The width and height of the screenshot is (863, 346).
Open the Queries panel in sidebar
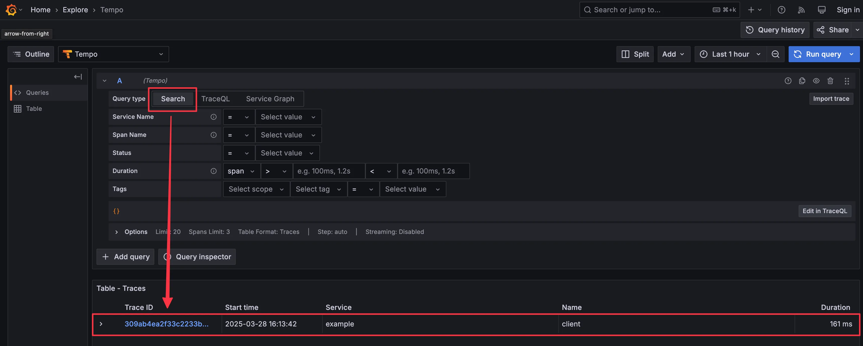pos(37,93)
